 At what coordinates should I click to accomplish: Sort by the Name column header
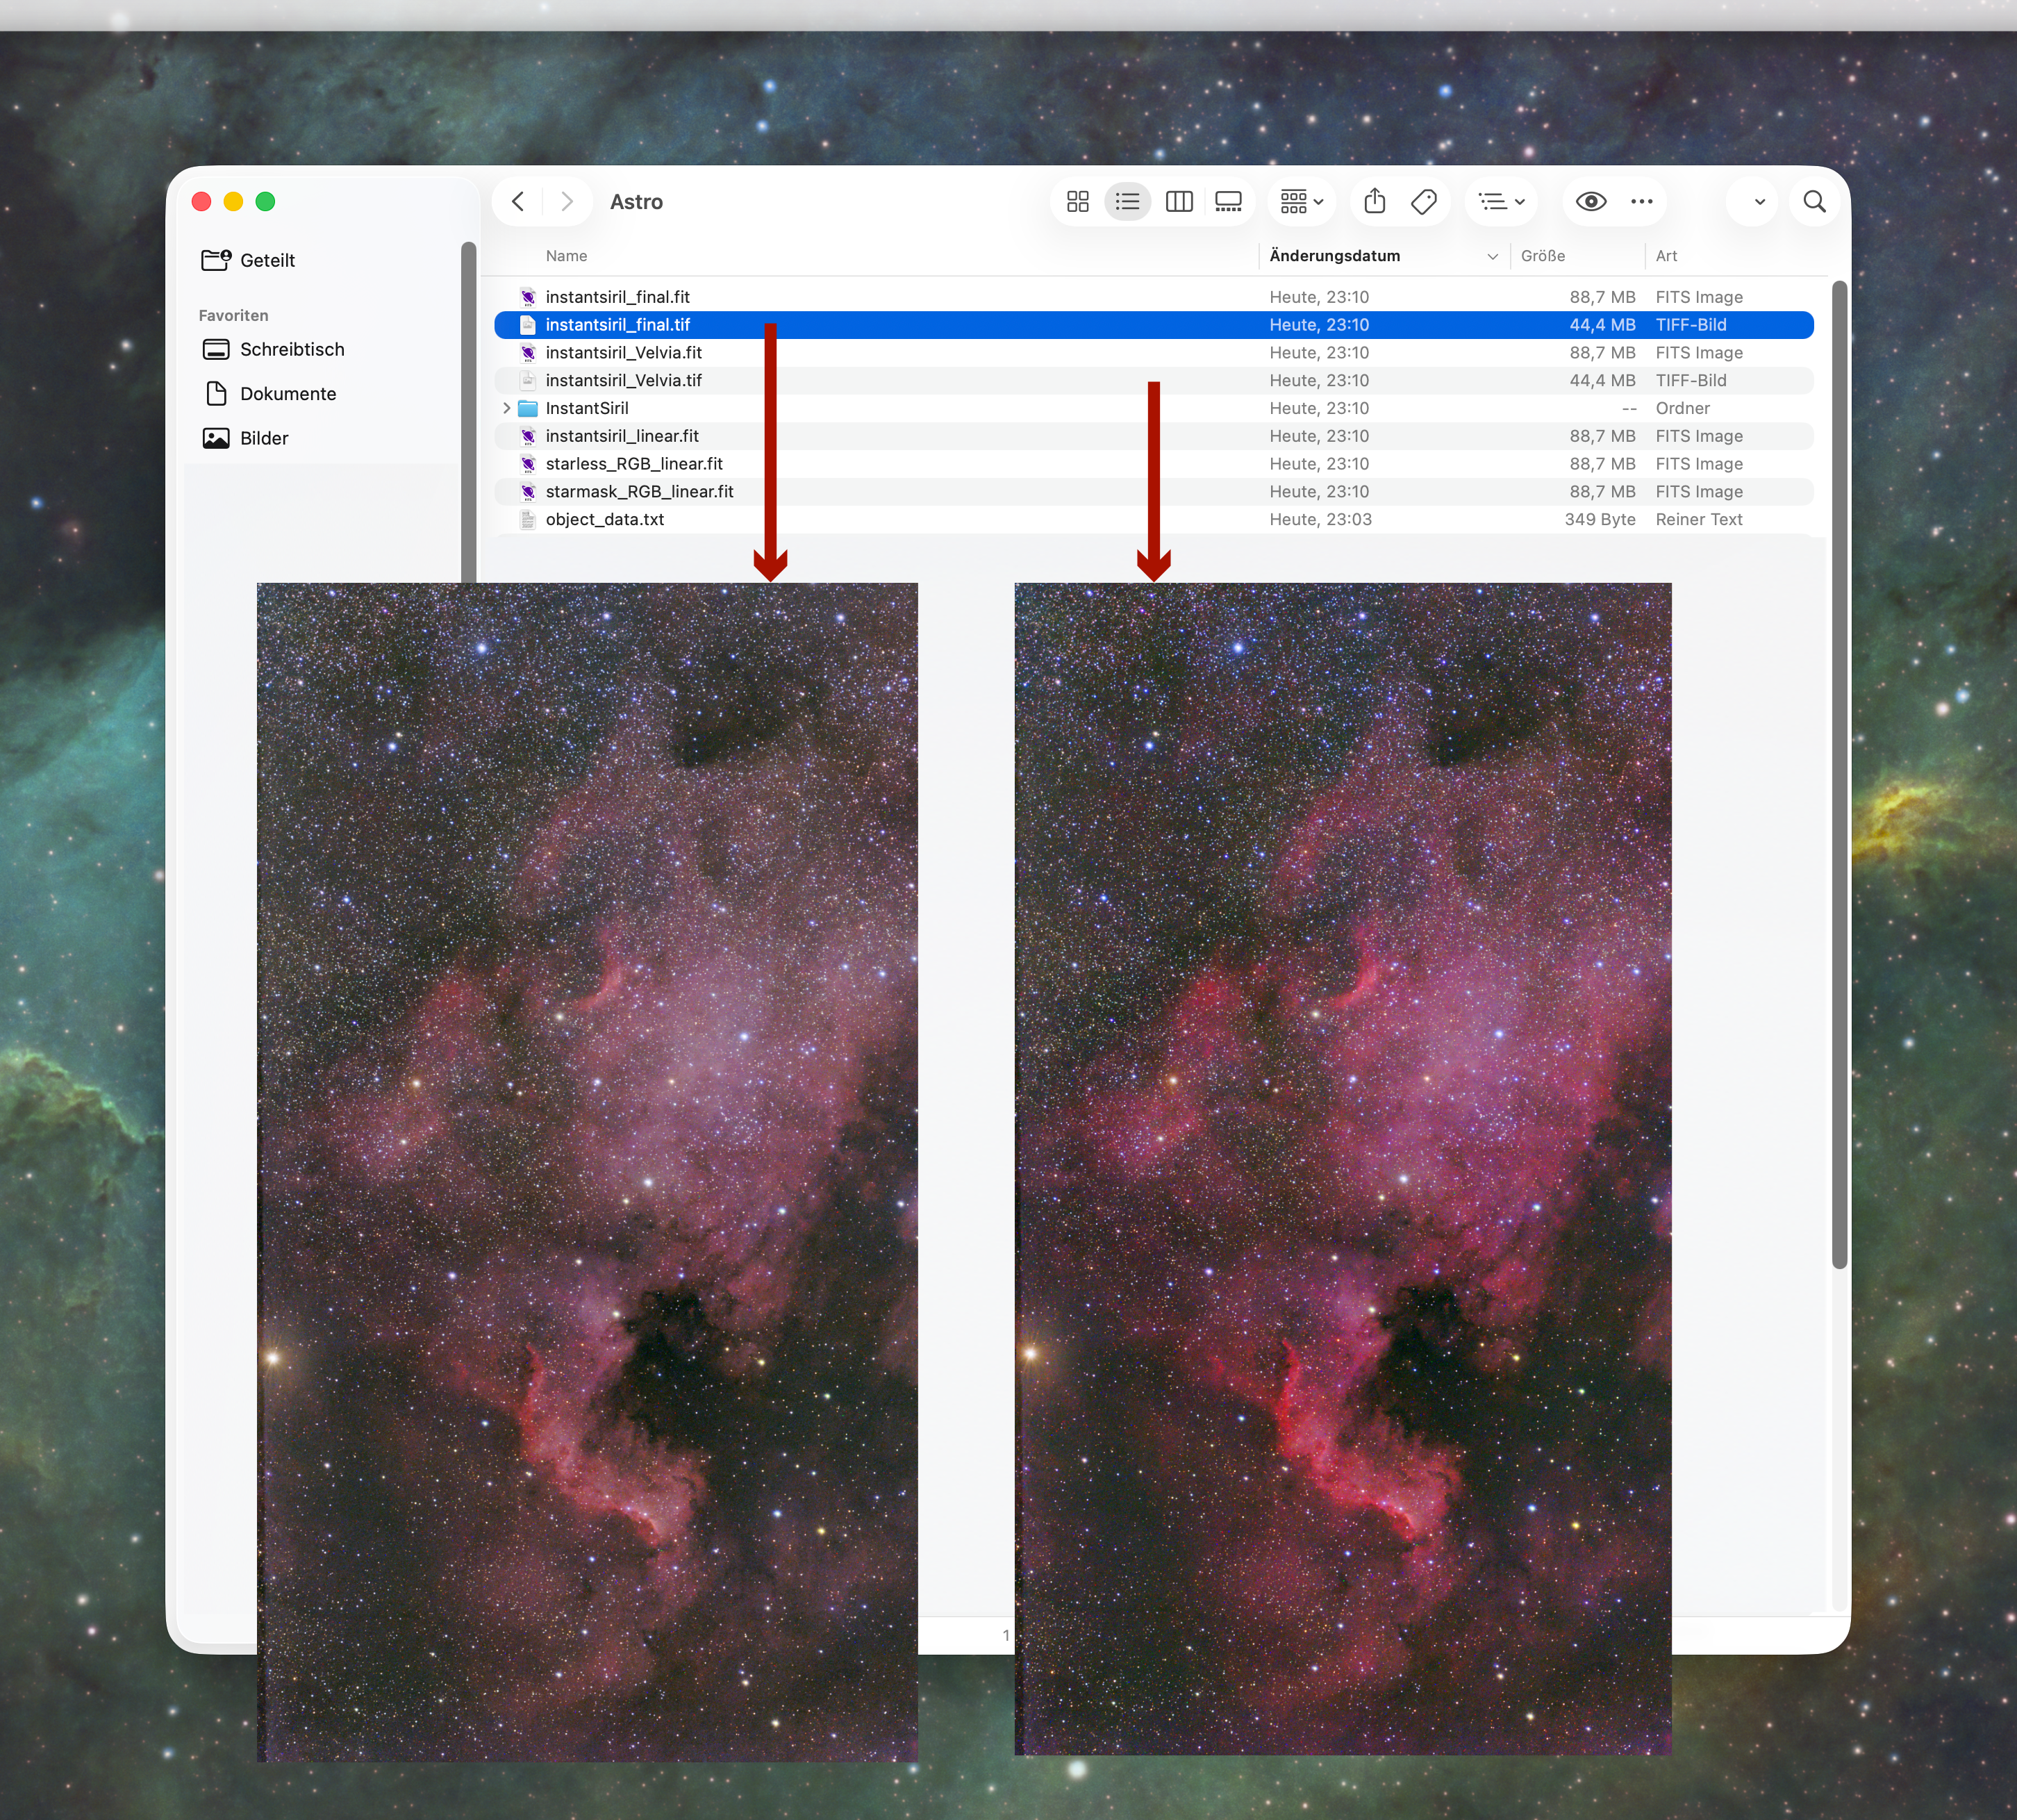coord(566,256)
